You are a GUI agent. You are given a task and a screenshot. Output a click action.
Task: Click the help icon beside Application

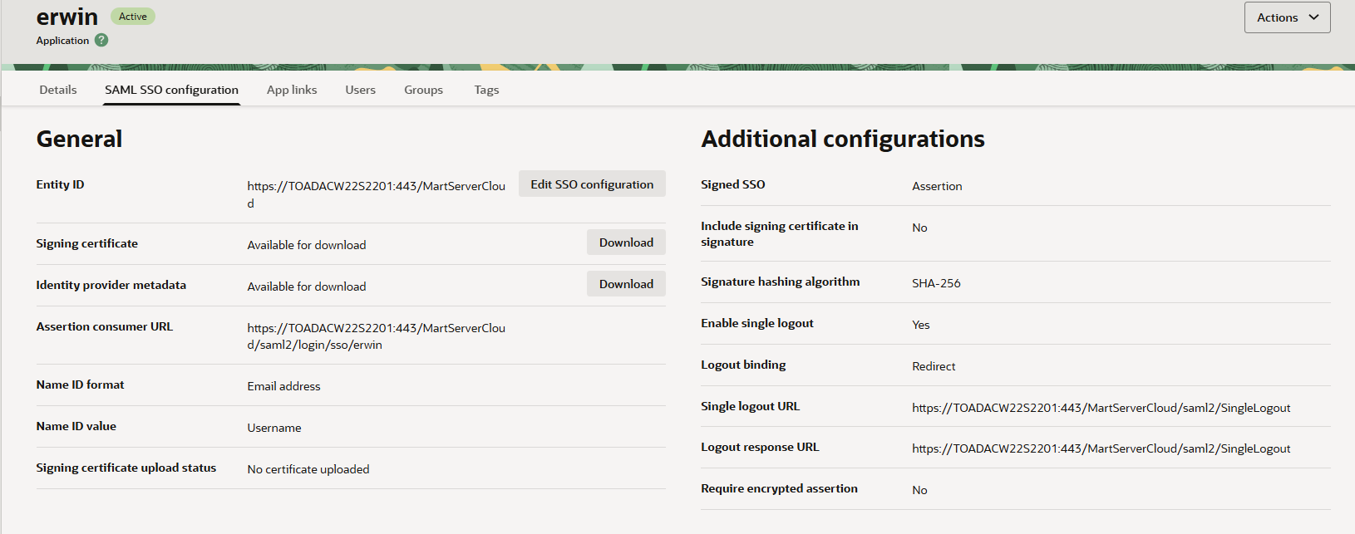click(x=101, y=40)
